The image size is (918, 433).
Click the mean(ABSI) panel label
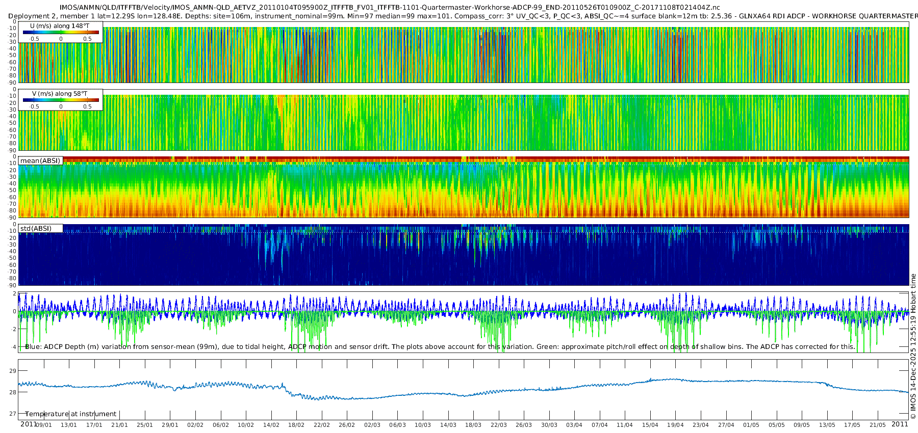(40, 161)
